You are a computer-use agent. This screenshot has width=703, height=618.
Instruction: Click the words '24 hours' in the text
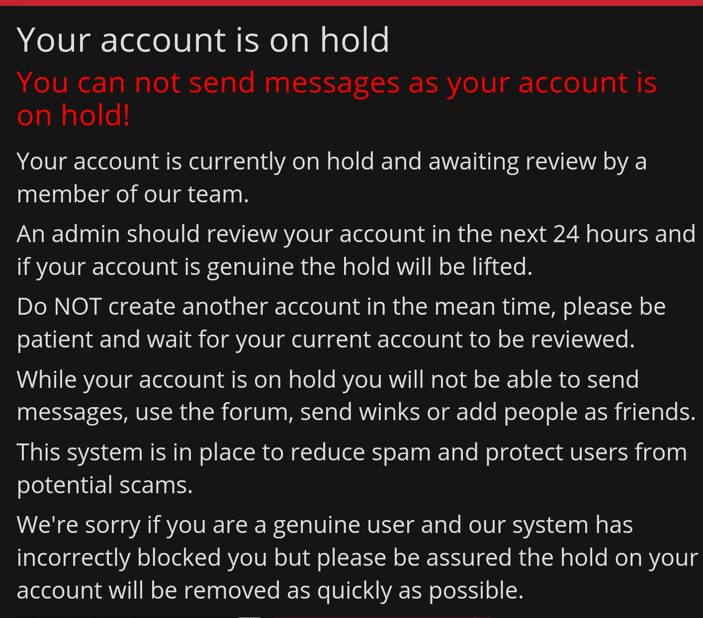point(600,234)
